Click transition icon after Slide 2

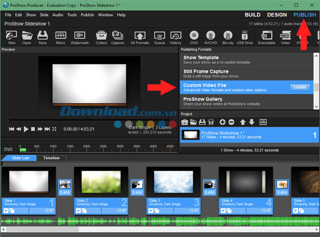[137, 184]
